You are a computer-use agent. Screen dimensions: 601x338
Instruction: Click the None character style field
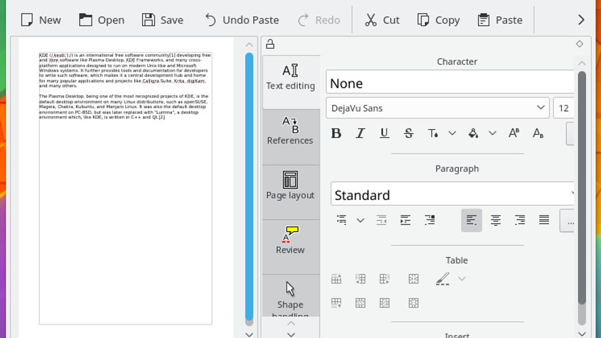[x=450, y=82]
